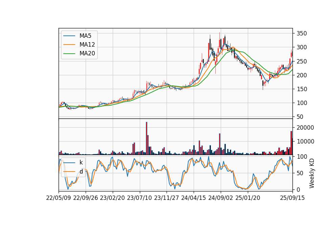Click the 200 price axis label

pos(302,75)
